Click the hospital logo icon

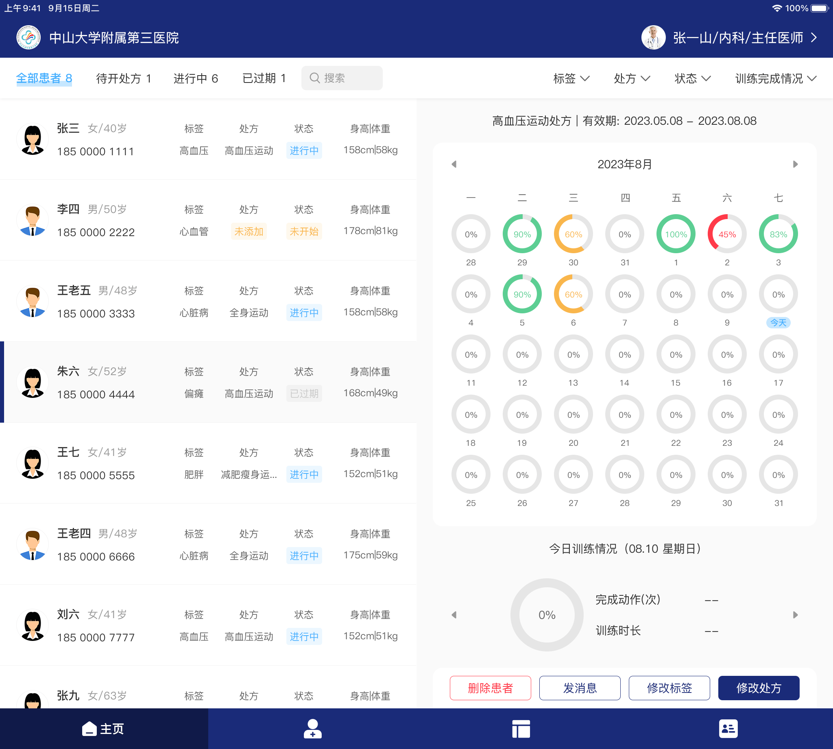pyautogui.click(x=28, y=37)
